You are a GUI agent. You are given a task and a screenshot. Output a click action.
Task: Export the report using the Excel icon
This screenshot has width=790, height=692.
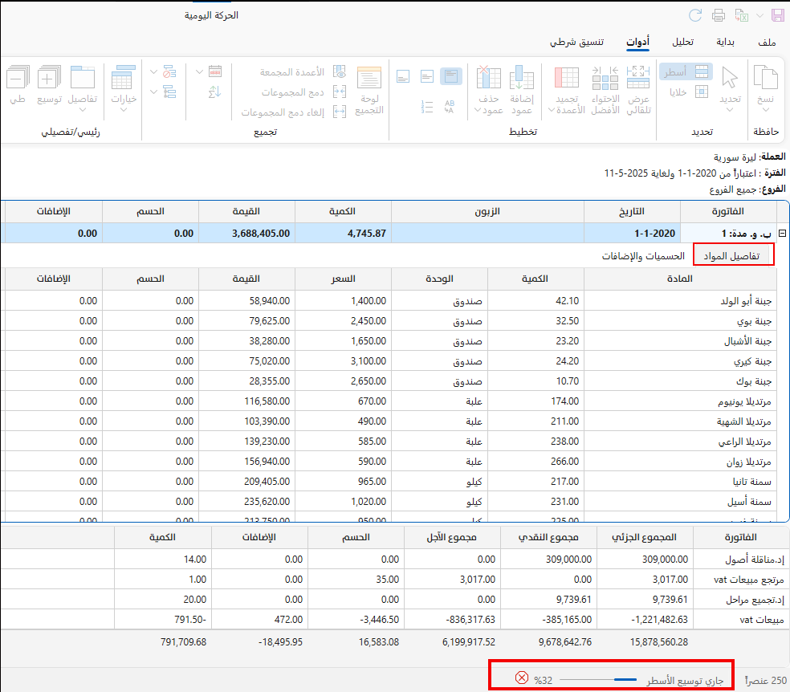pyautogui.click(x=742, y=15)
